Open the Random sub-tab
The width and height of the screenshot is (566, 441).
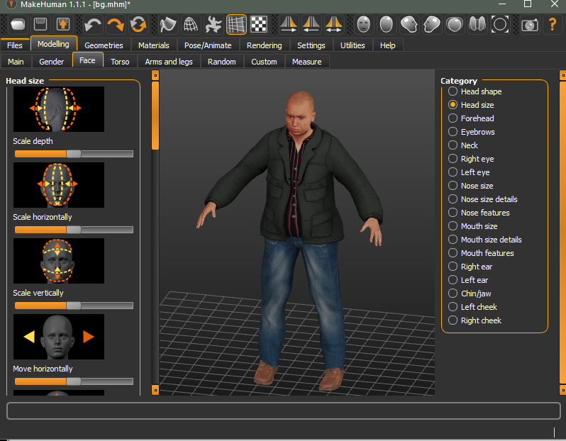(x=221, y=62)
